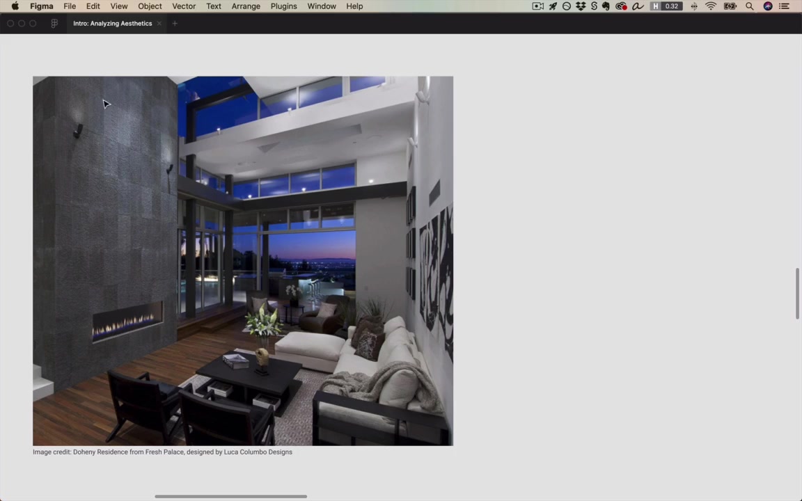Open the Creative Cloud icon

(x=621, y=6)
